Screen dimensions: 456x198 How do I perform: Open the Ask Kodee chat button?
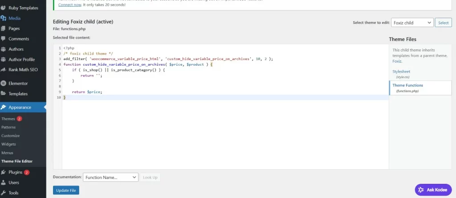tap(433, 190)
